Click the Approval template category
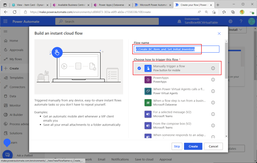This screenshot has height=163, width=257. coord(166,159)
